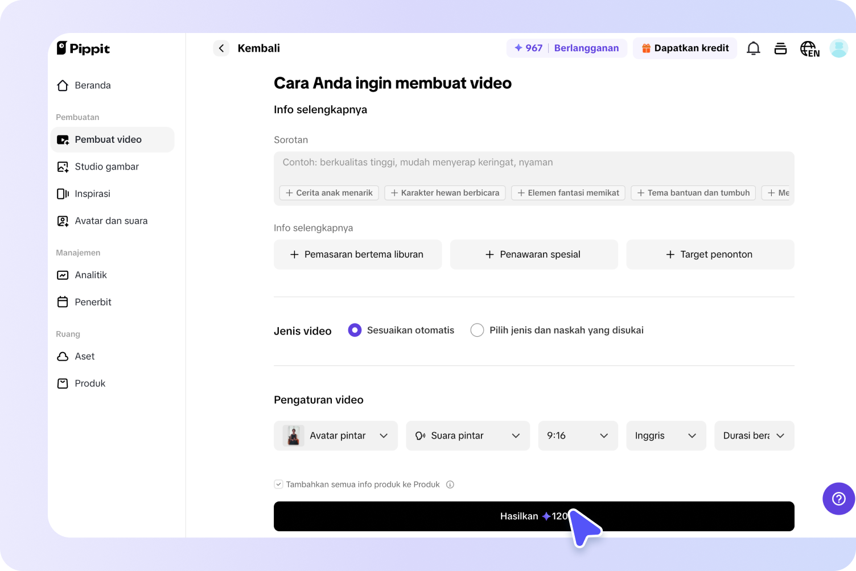The height and width of the screenshot is (571, 856).
Task: Click info icon beside Tambahkan semua info produk
Action: coord(450,485)
